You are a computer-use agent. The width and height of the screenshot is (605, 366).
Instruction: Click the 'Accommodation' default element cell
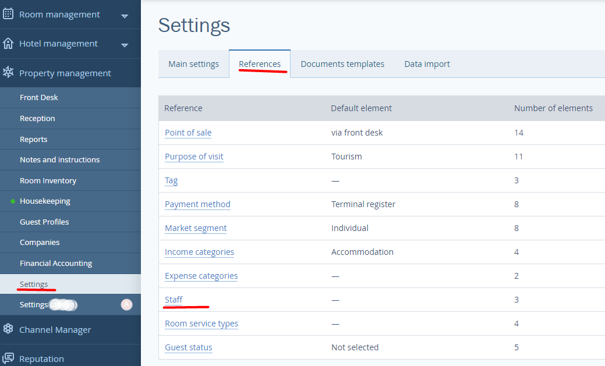pyautogui.click(x=362, y=252)
